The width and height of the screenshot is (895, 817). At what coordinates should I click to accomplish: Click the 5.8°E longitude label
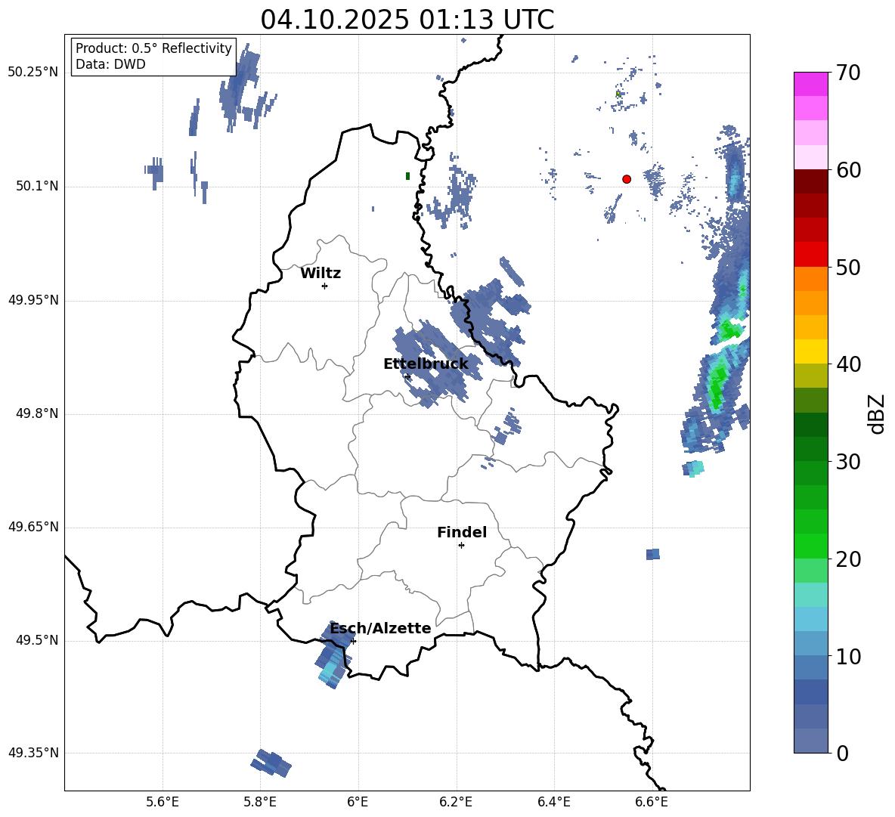coord(260,802)
